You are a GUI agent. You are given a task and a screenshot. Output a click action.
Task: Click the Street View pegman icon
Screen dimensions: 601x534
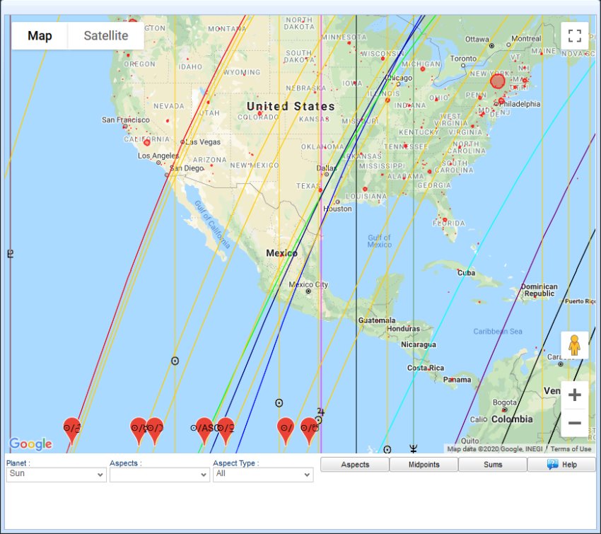pos(574,345)
